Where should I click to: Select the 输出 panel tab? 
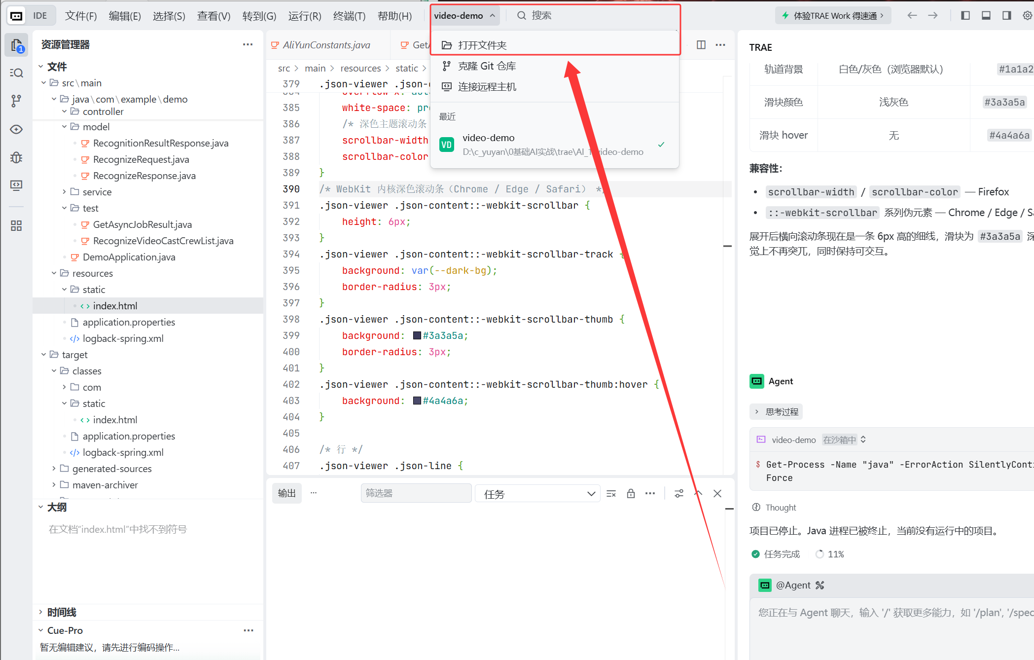pyautogui.click(x=287, y=493)
